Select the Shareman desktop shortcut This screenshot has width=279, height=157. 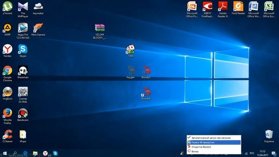(23, 72)
